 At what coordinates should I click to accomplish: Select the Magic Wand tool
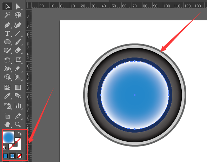[x=7, y=15]
